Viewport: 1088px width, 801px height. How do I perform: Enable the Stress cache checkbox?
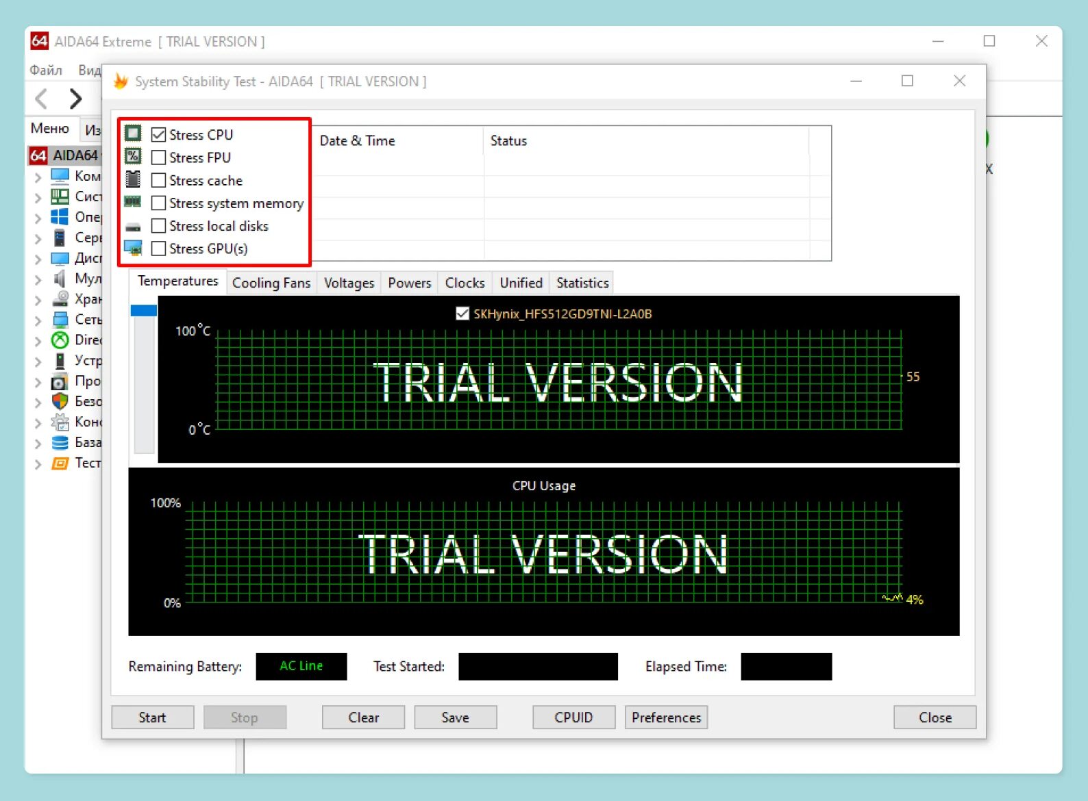pyautogui.click(x=158, y=180)
